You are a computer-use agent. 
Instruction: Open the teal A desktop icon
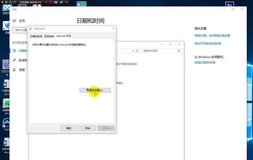pos(81,4)
